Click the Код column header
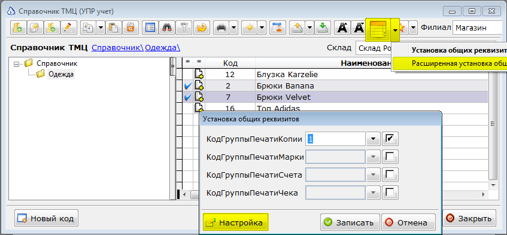 pyautogui.click(x=230, y=63)
